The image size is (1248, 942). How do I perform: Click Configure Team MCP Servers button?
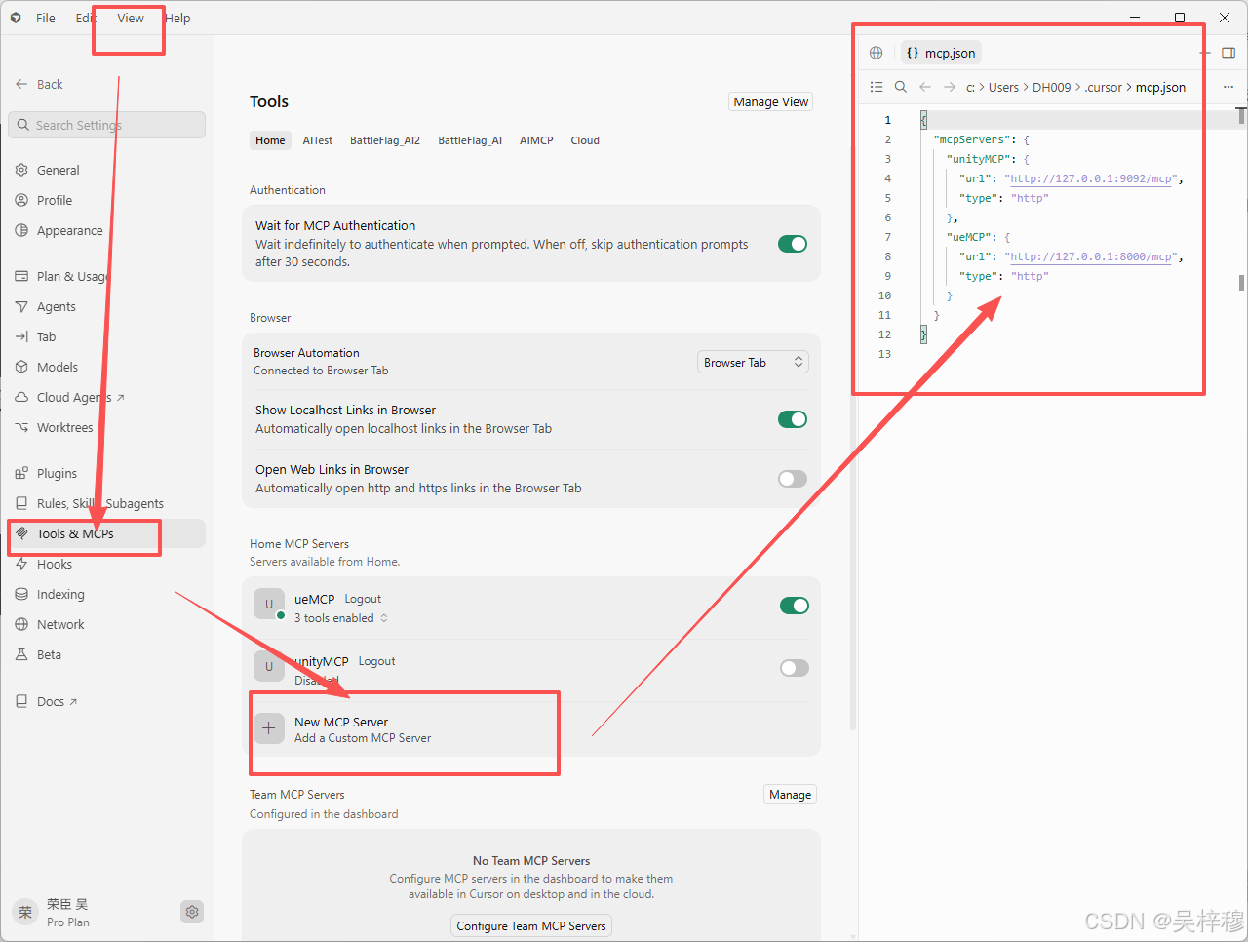coord(531,925)
